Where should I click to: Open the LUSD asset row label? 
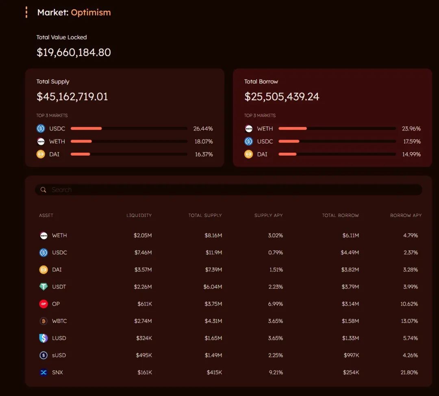point(59,338)
